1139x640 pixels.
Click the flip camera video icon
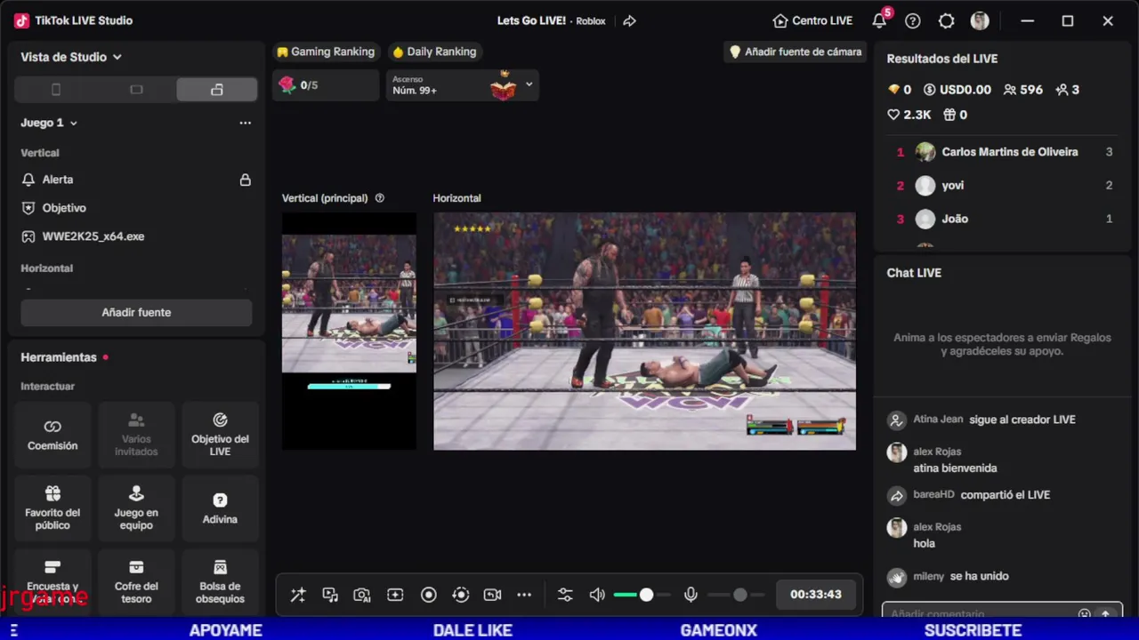492,595
